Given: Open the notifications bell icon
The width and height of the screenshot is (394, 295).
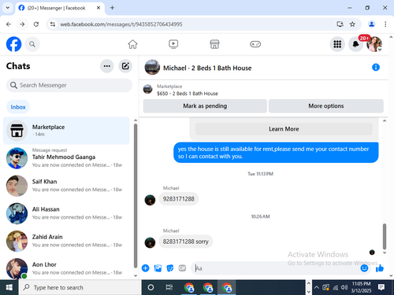Looking at the screenshot, I should pos(355,44).
